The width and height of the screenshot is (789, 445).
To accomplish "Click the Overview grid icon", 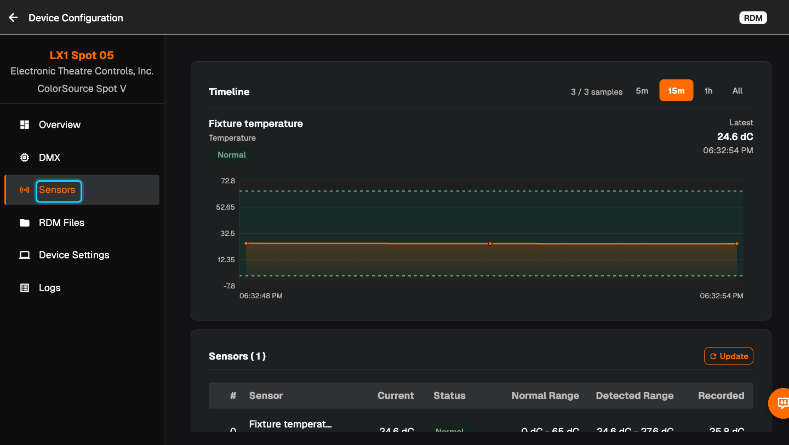I will pyautogui.click(x=25, y=125).
